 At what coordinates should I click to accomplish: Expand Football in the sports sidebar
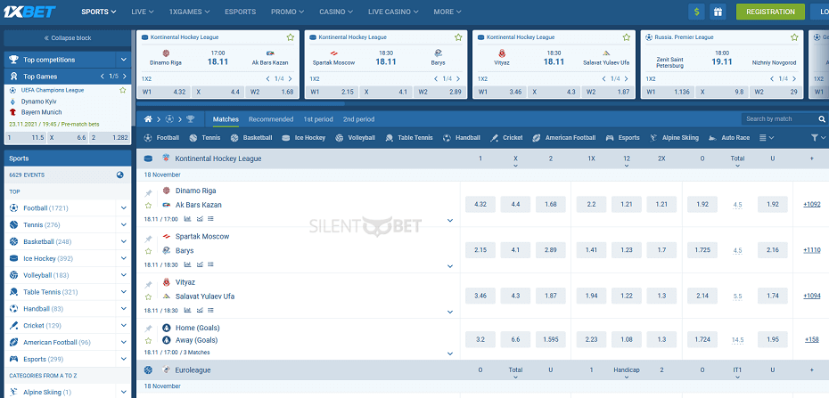(x=124, y=208)
